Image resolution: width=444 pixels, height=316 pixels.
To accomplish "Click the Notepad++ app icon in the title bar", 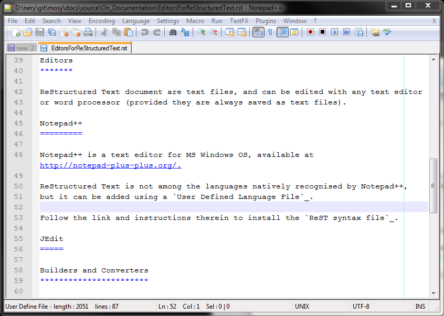I will [x=9, y=8].
